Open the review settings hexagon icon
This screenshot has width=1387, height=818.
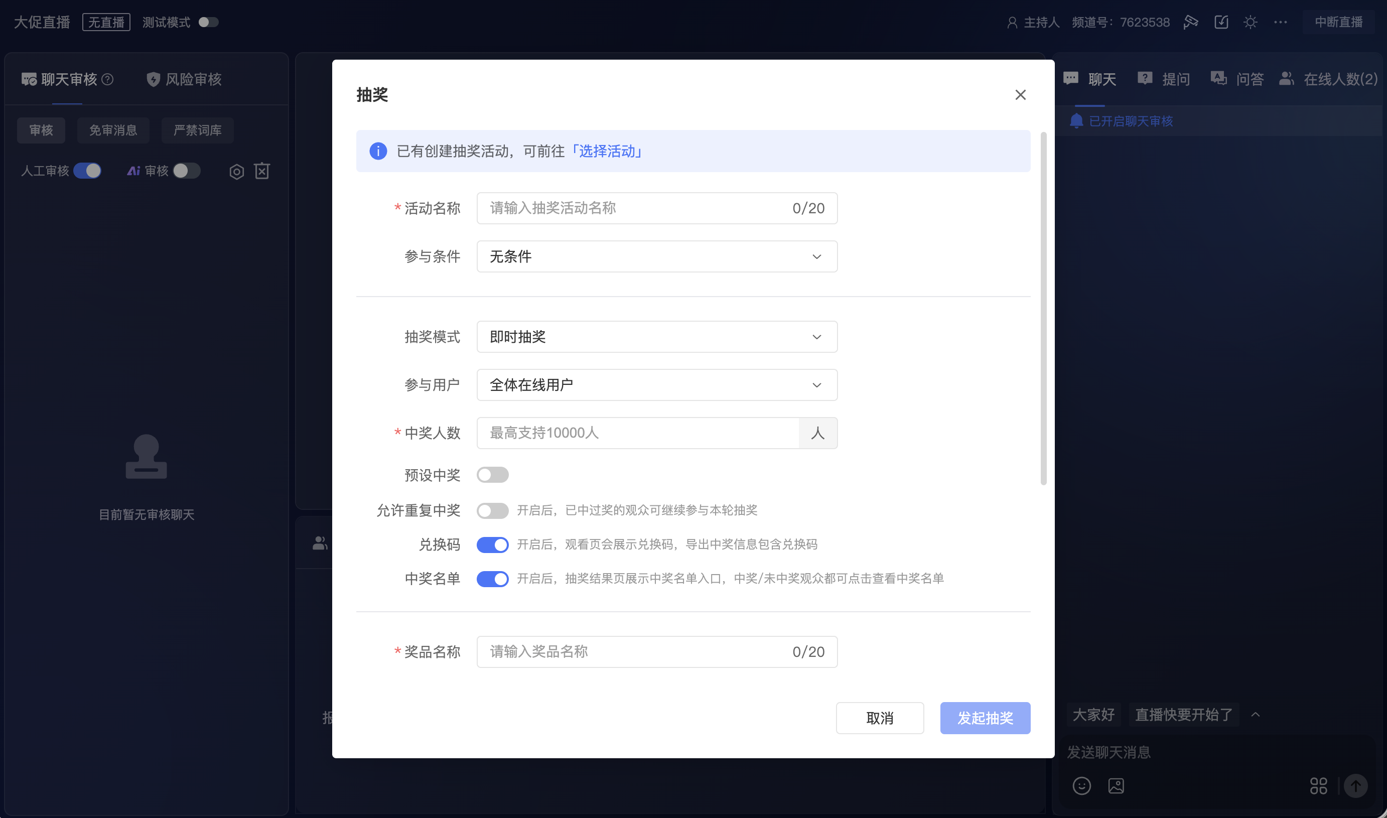(x=236, y=172)
